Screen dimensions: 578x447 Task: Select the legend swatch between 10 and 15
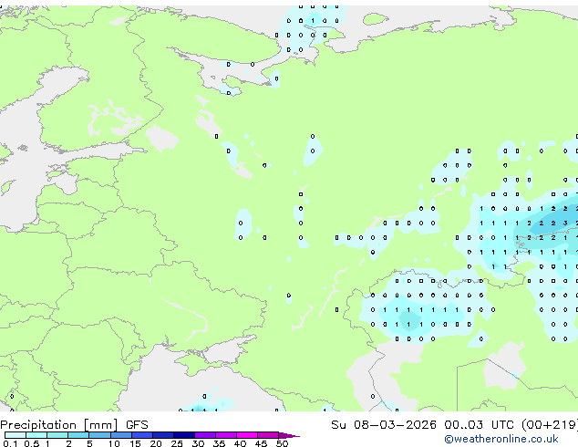click(121, 435)
